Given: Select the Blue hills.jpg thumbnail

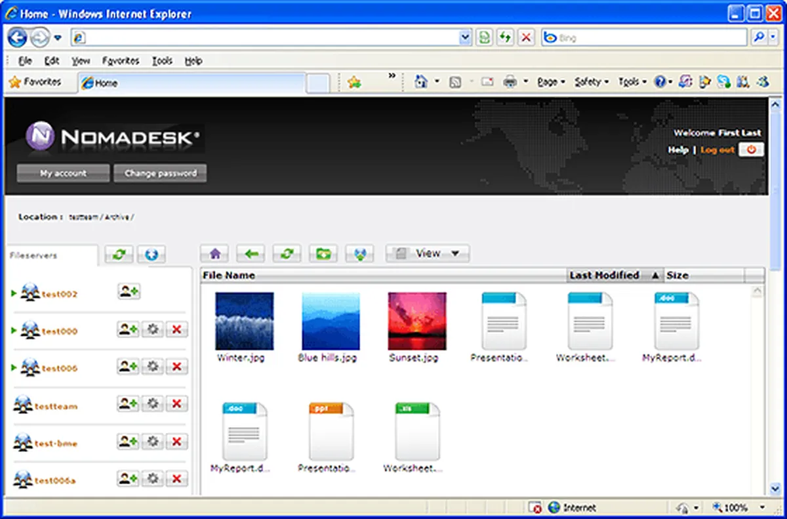Looking at the screenshot, I should 331,322.
